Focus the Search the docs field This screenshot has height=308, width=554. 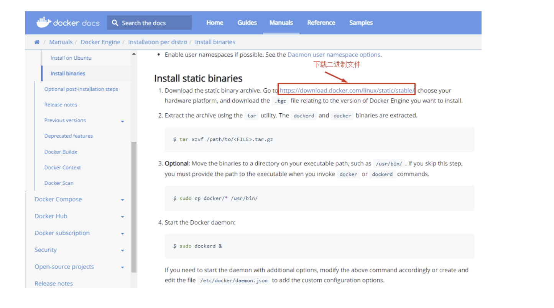tap(150, 23)
